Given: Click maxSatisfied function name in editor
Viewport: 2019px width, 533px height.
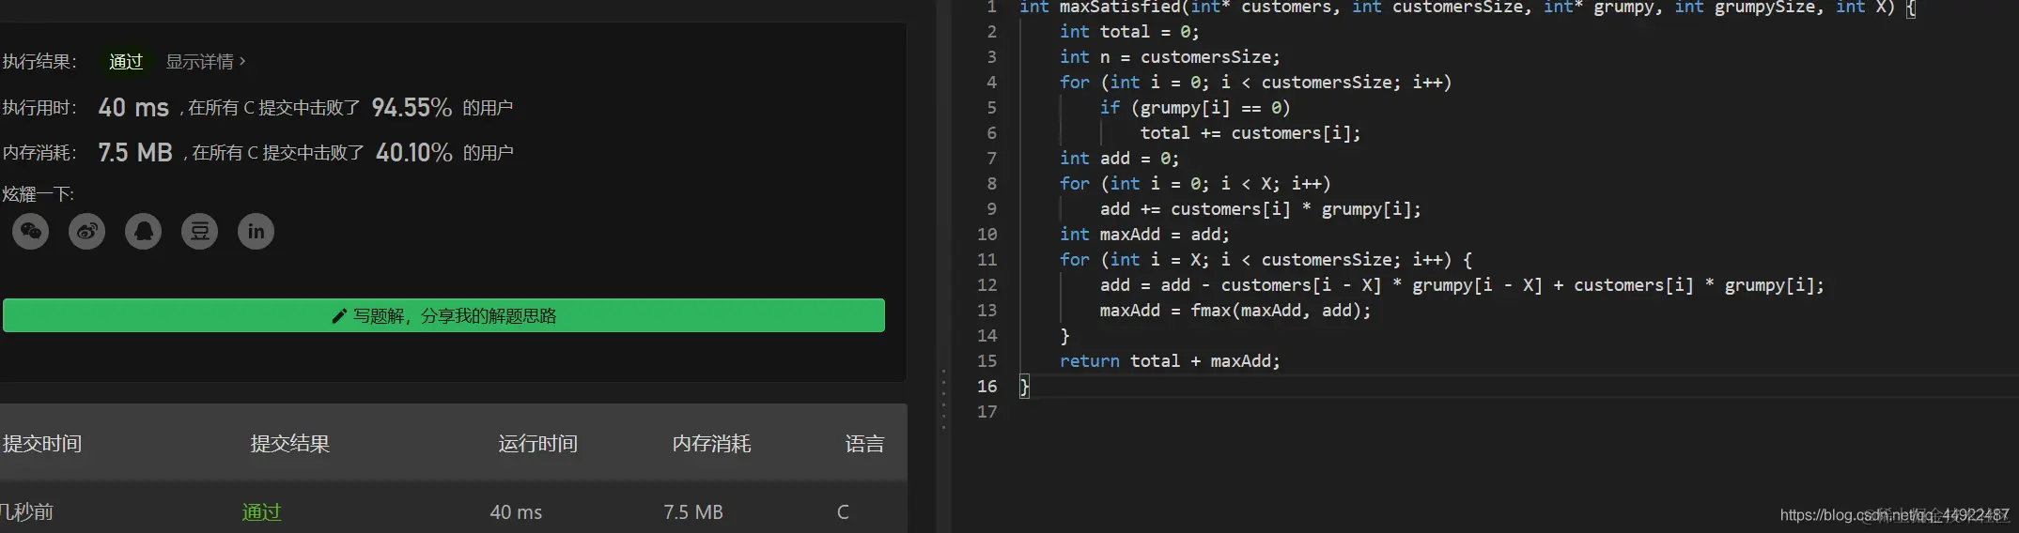Looking at the screenshot, I should pyautogui.click(x=1120, y=8).
